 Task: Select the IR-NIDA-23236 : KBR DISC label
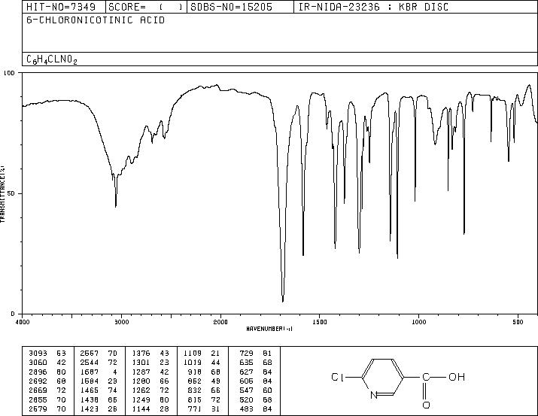tap(373, 7)
